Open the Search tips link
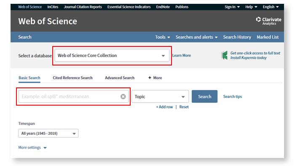The height and width of the screenshot is (166, 295). point(233,97)
